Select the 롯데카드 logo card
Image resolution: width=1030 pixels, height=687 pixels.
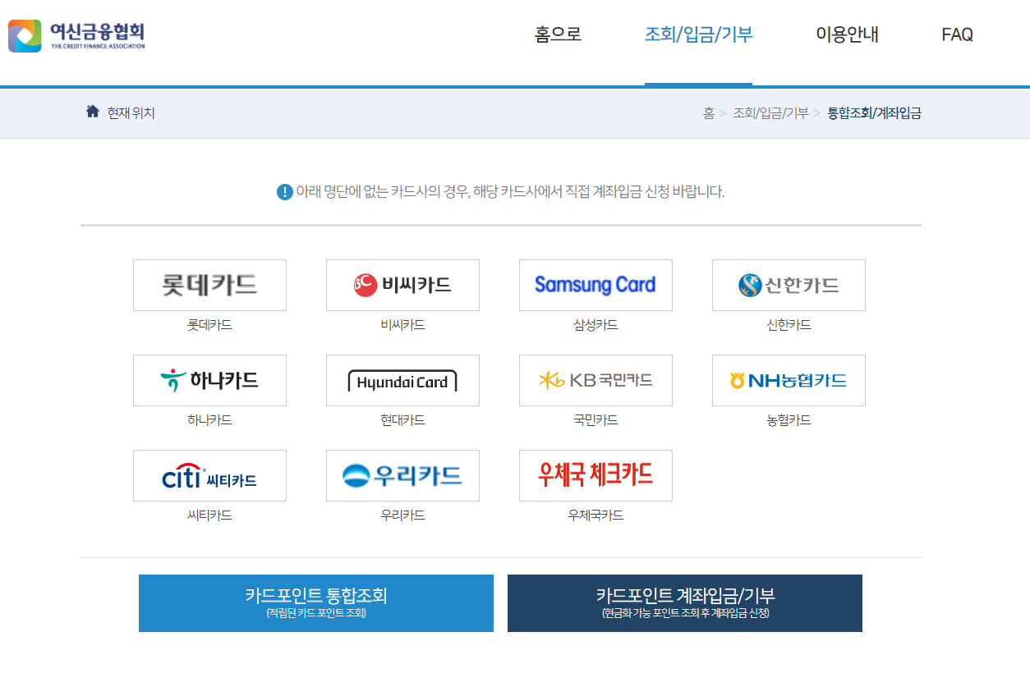click(209, 285)
